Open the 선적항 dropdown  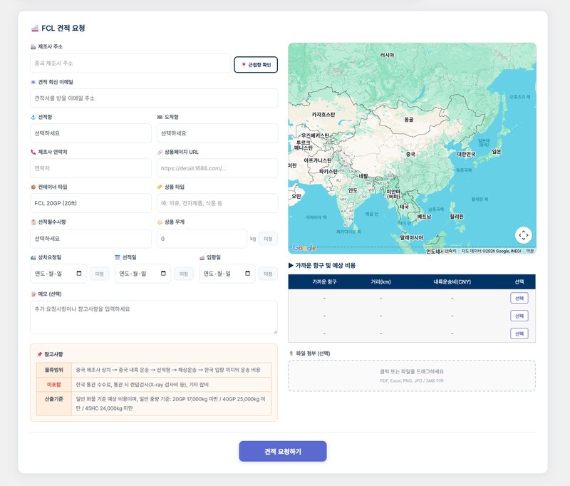(90, 133)
